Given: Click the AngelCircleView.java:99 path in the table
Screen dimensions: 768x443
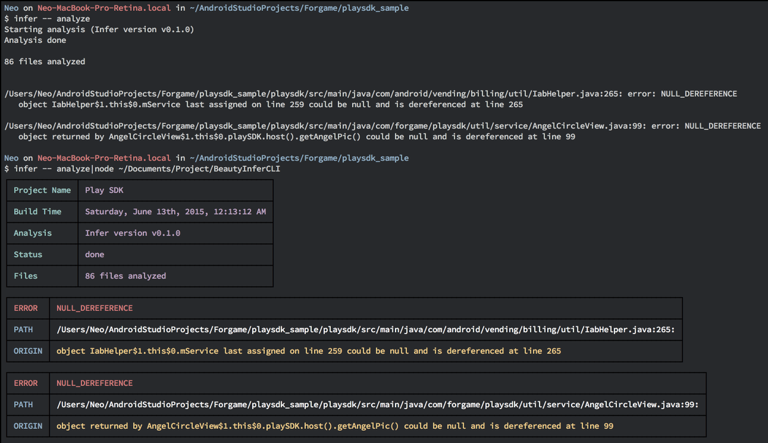Looking at the screenshot, I should coord(377,405).
